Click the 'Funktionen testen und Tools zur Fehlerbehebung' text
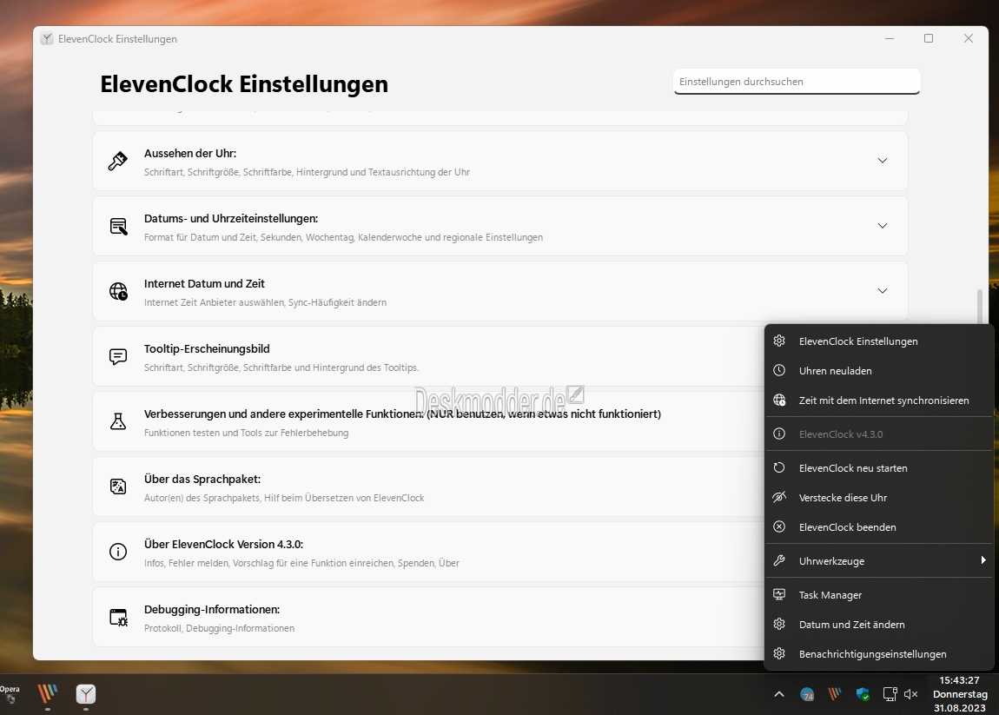999x715 pixels. [246, 433]
